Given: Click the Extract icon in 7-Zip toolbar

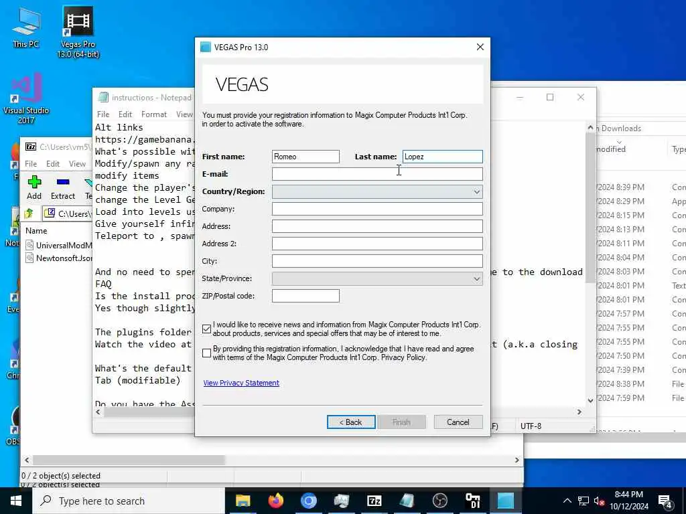Looking at the screenshot, I should click(63, 187).
